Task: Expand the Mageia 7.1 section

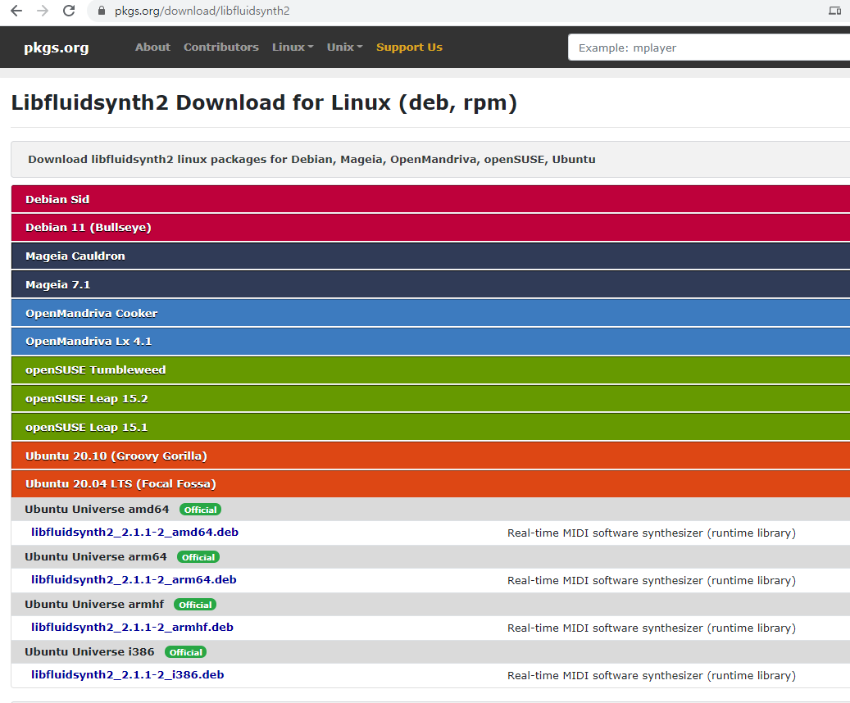Action: [x=430, y=284]
